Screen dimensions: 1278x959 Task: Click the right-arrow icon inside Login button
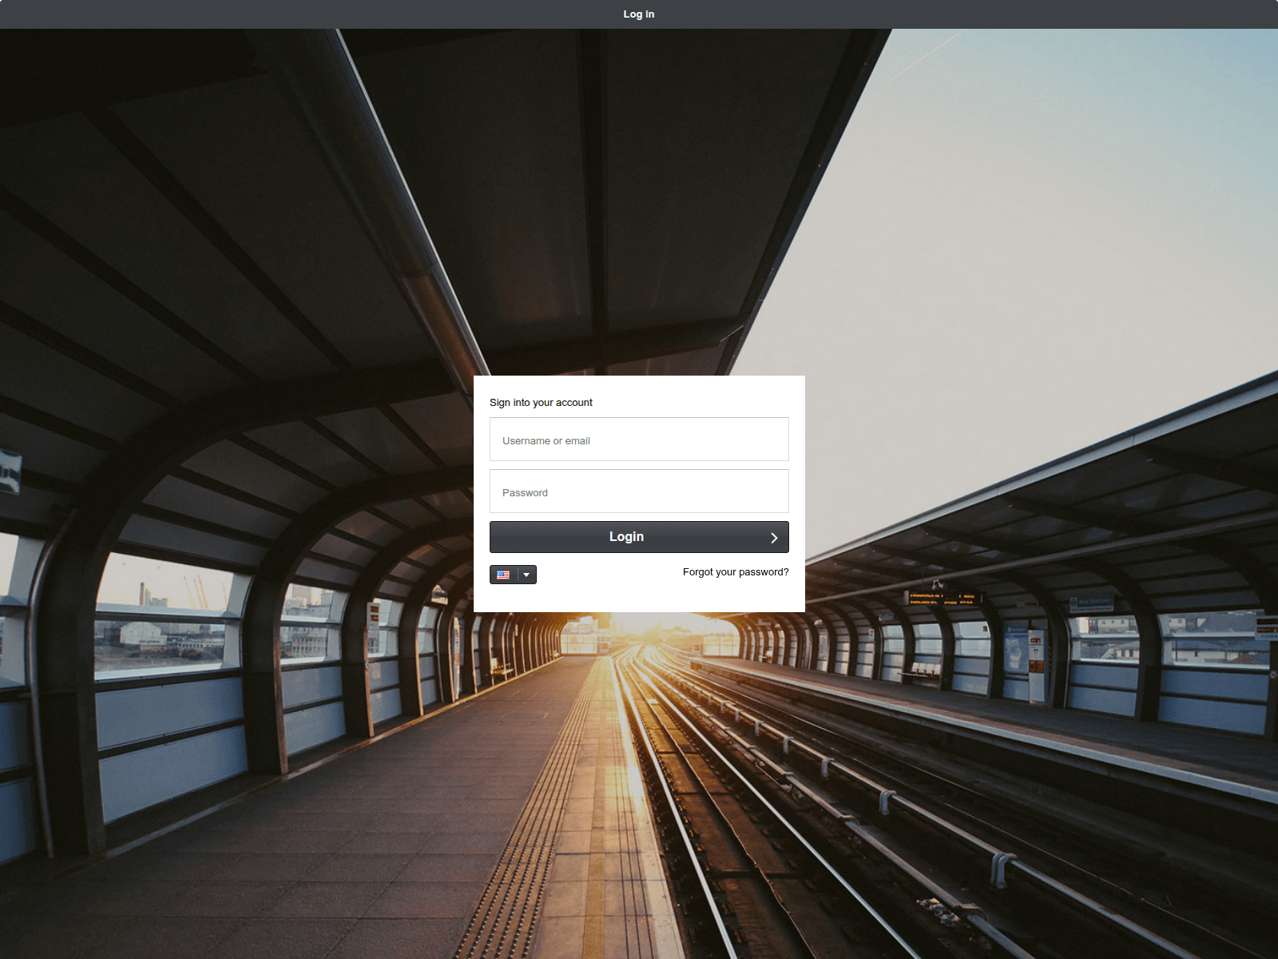point(773,537)
